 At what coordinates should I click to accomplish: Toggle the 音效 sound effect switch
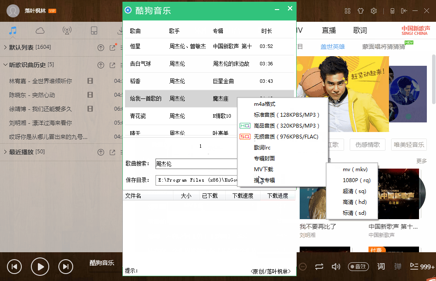pos(358,267)
